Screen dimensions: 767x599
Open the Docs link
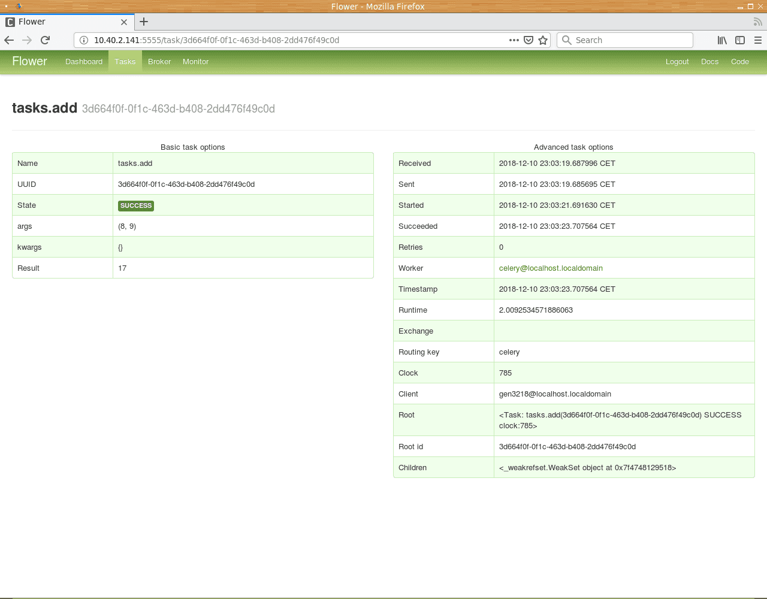(x=709, y=62)
